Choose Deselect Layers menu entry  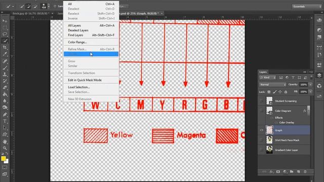pos(91,30)
